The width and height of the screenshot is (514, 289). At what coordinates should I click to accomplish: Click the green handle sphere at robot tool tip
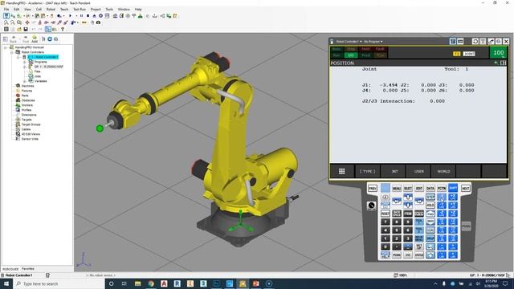point(100,128)
